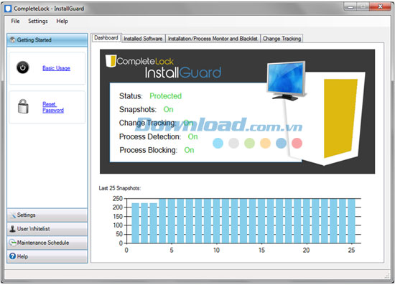Open the Help menu
This screenshot has width=395, height=285.
(62, 21)
